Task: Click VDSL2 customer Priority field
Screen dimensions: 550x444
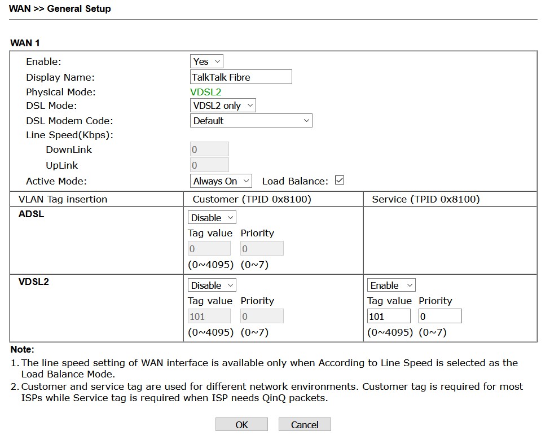Action: 262,316
